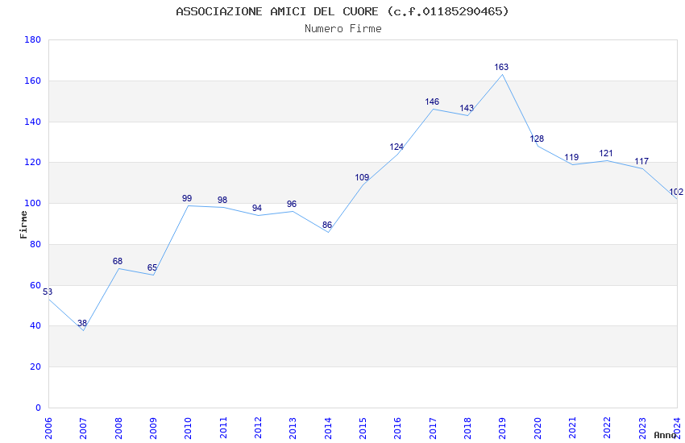Click the 2023 year tick label
Image resolution: width=685 pixels, height=443 pixels.
coord(642,429)
